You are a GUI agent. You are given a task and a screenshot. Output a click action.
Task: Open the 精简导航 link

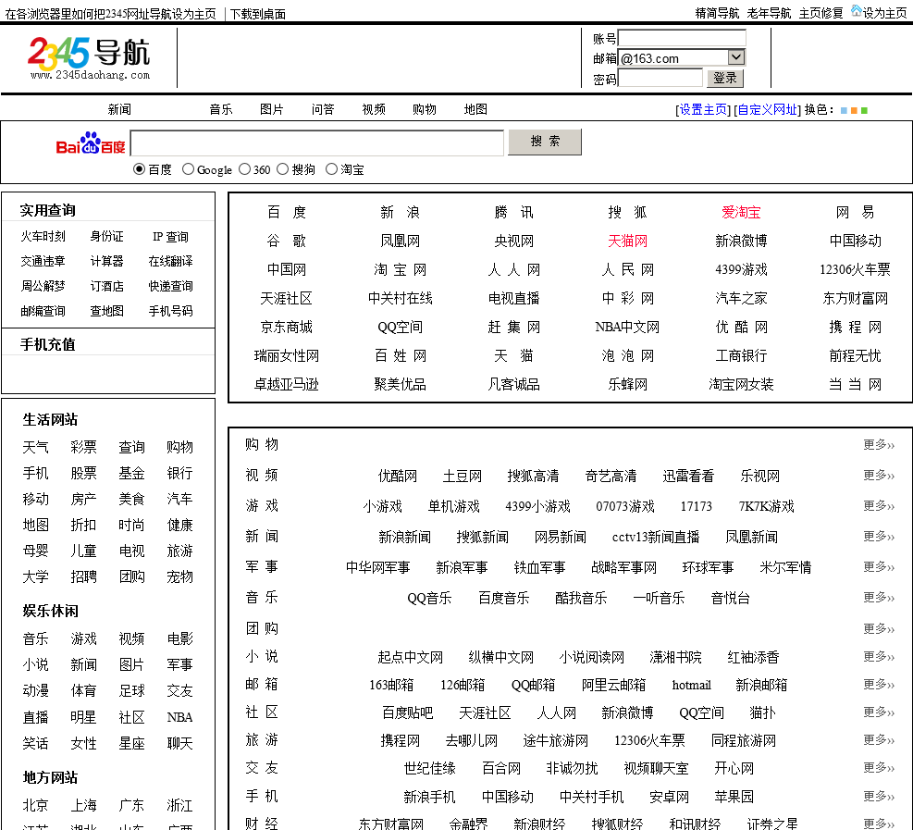717,13
